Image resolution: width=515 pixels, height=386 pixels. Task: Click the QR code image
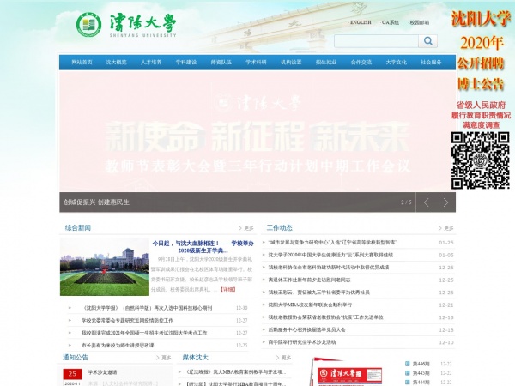pyautogui.click(x=481, y=160)
